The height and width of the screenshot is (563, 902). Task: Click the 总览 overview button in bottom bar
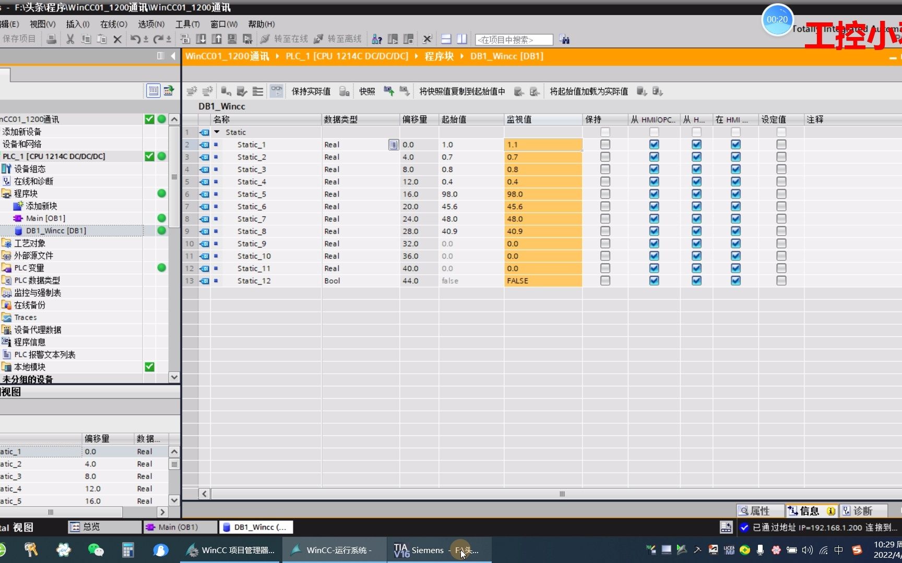(x=104, y=527)
